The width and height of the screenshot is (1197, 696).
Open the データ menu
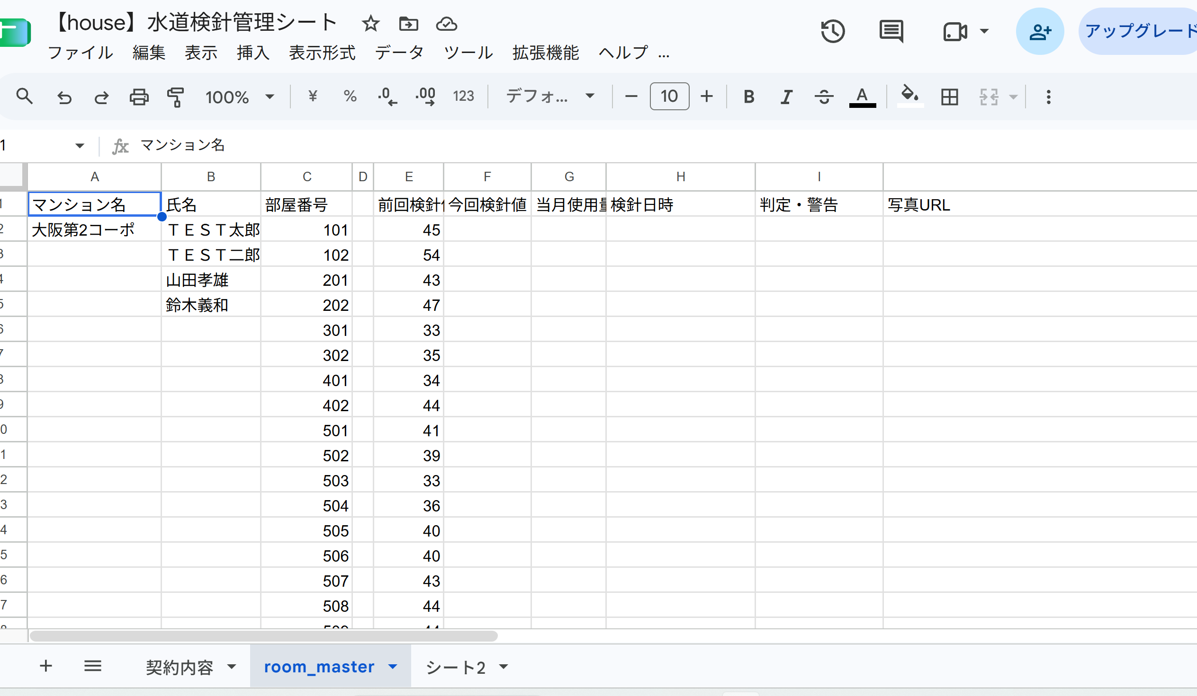pos(399,53)
